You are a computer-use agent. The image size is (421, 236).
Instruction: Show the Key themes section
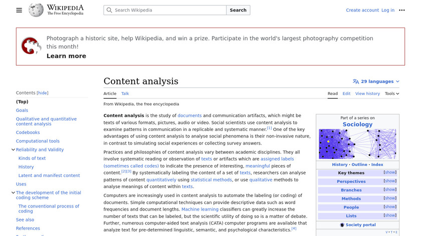point(389,172)
